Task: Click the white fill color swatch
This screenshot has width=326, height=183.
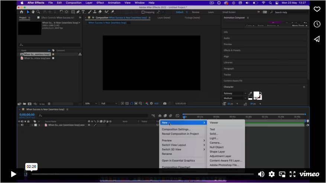Action: coord(256,94)
